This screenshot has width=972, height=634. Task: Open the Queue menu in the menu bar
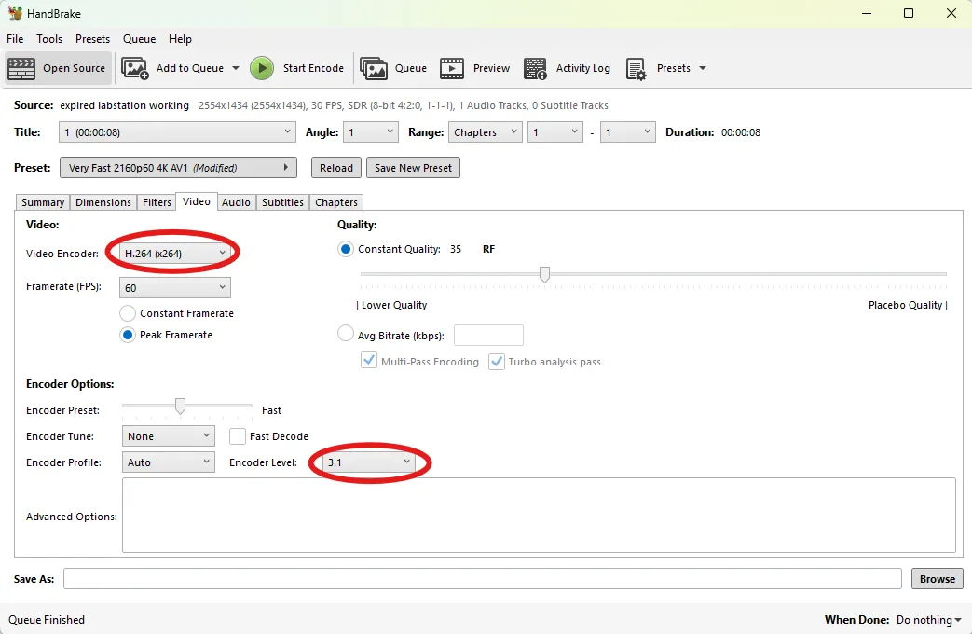[x=139, y=38]
